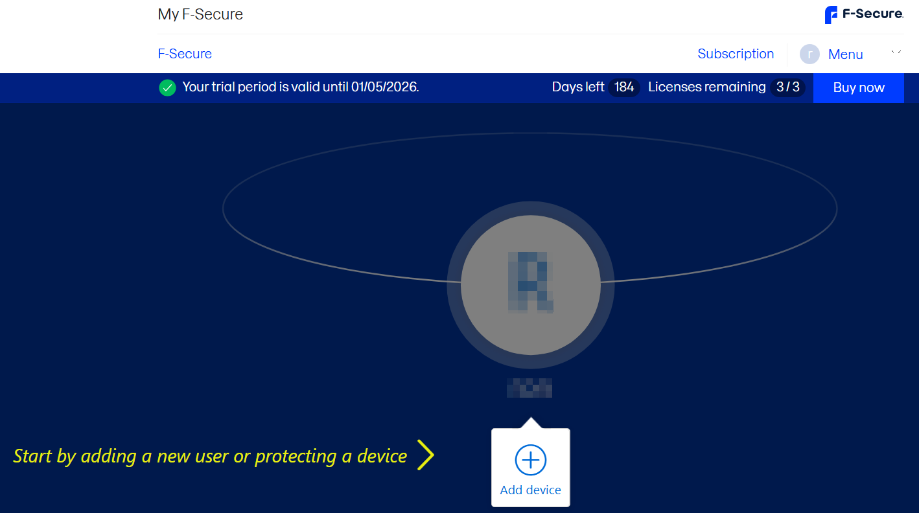Click the 184 days left badge
Image resolution: width=919 pixels, height=513 pixels.
click(x=624, y=87)
